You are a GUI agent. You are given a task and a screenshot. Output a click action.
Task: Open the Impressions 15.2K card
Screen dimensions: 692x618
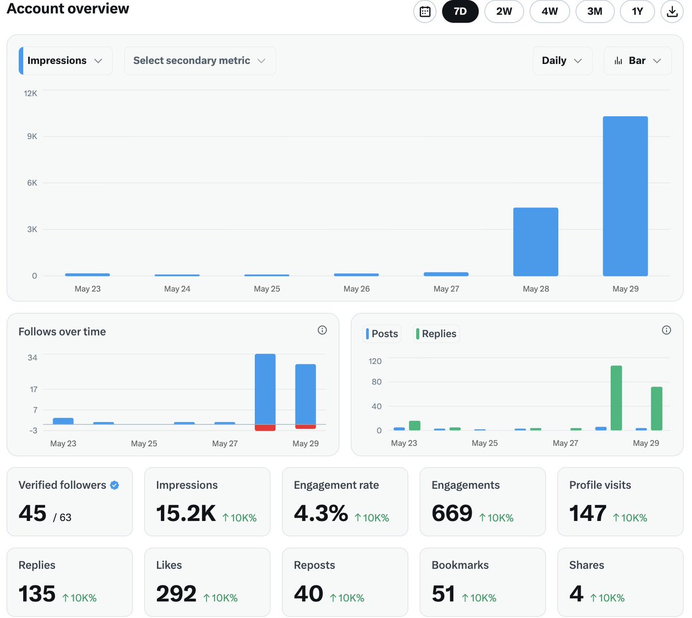(208, 502)
